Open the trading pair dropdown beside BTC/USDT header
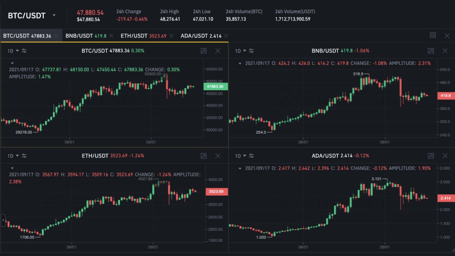This screenshot has height=256, width=455. click(54, 16)
